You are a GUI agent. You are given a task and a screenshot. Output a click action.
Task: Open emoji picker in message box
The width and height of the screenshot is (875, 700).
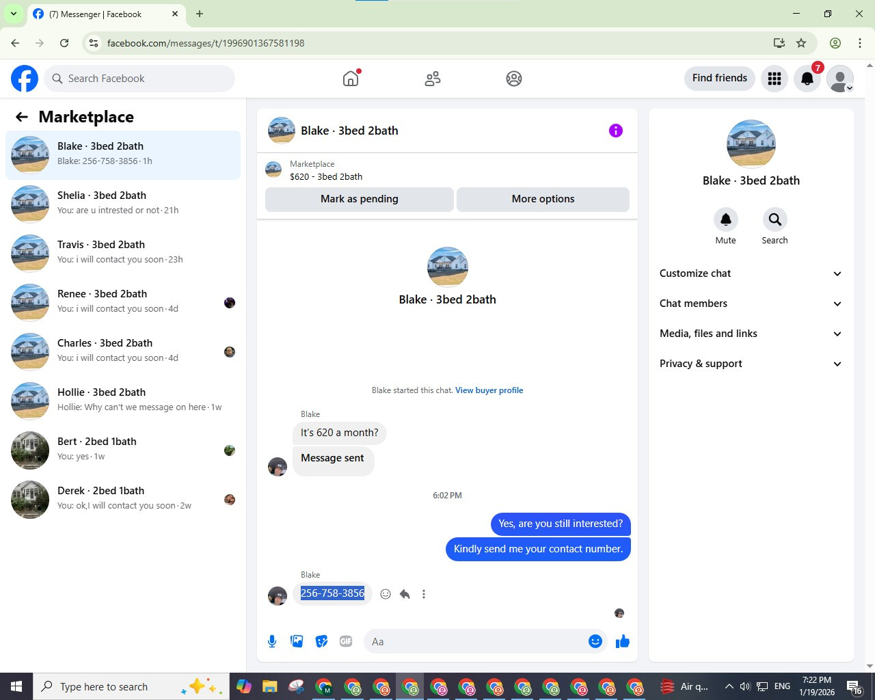[x=595, y=641]
